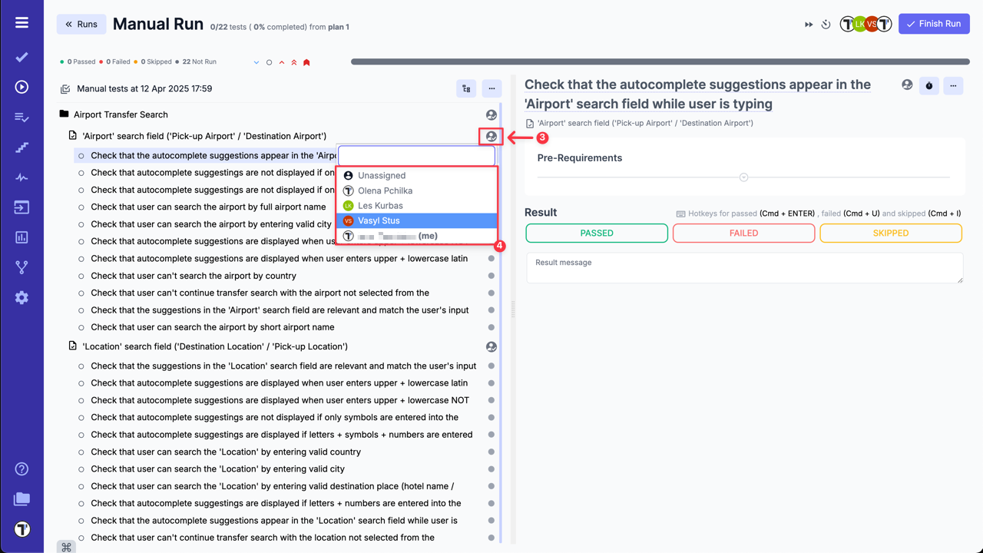Click the retry timer icon left of the avatars
The image size is (983, 553).
pyautogui.click(x=826, y=24)
